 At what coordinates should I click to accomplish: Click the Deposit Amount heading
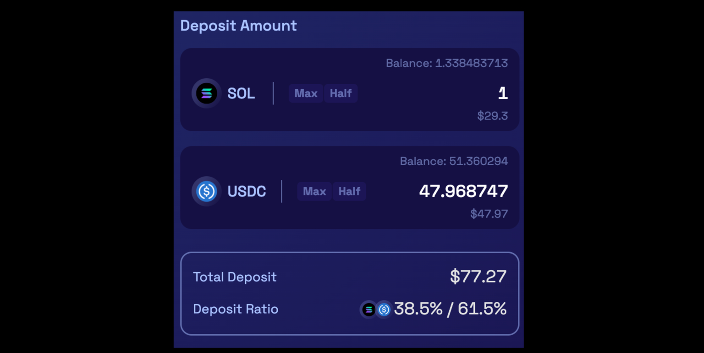pyautogui.click(x=238, y=26)
